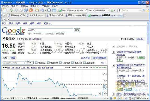Expand the undo closed tab dropdown arrow
This screenshot has width=150, height=101.
coord(46,10)
